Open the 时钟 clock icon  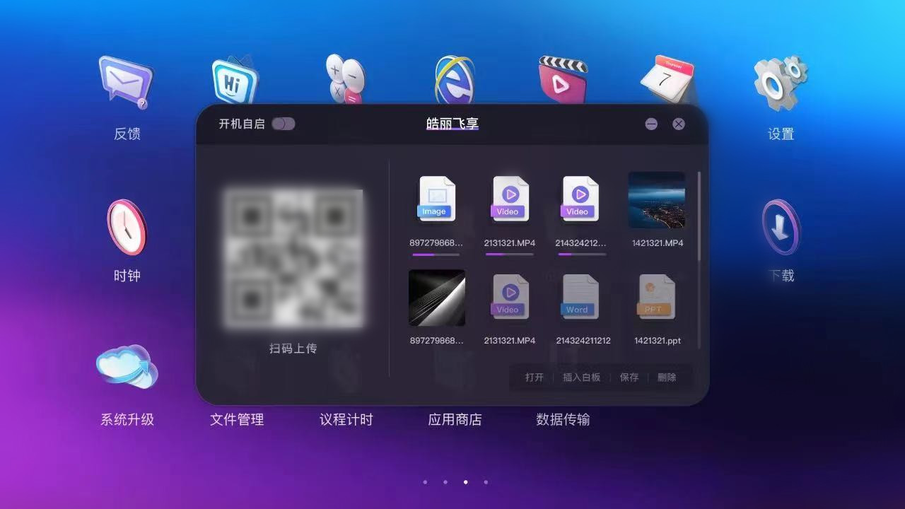point(127,227)
